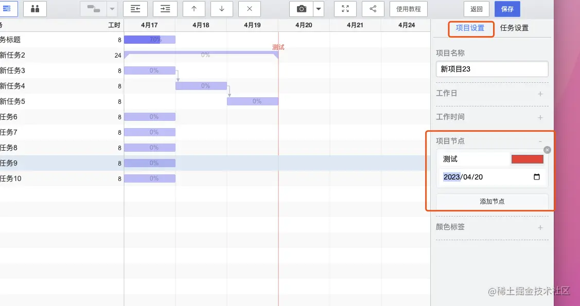The height and width of the screenshot is (306, 580).
Task: Open the 使用教程 tutorial
Action: [x=409, y=9]
